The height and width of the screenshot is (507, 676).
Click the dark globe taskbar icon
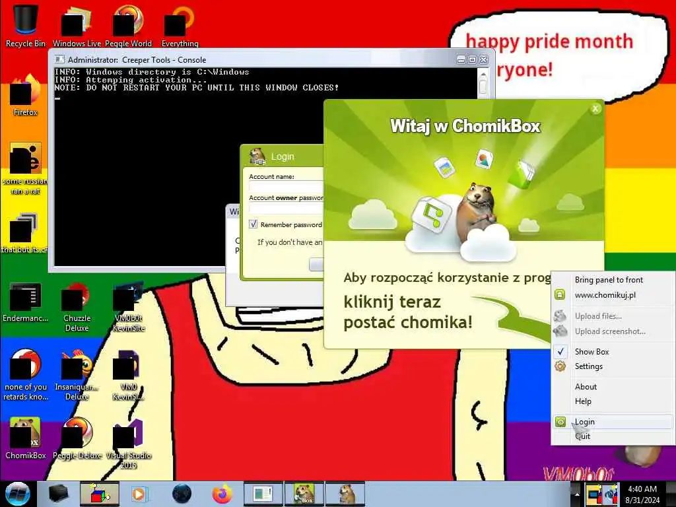182,494
